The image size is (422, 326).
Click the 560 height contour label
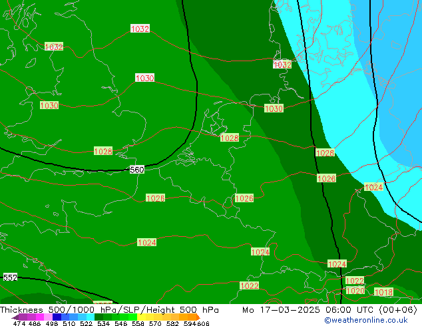137,170
